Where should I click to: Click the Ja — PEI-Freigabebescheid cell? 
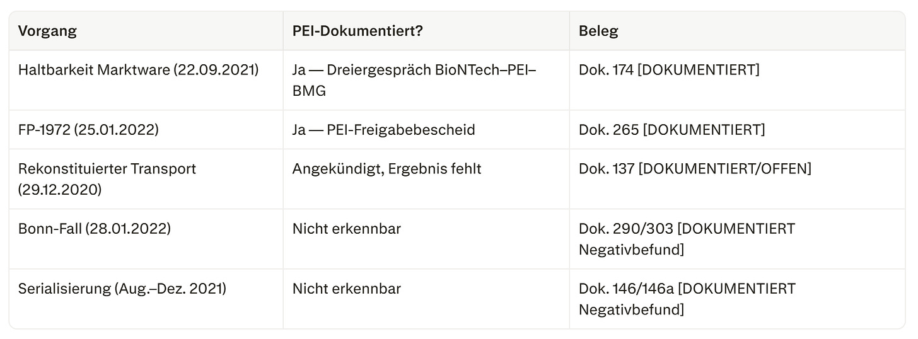pyautogui.click(x=426, y=130)
